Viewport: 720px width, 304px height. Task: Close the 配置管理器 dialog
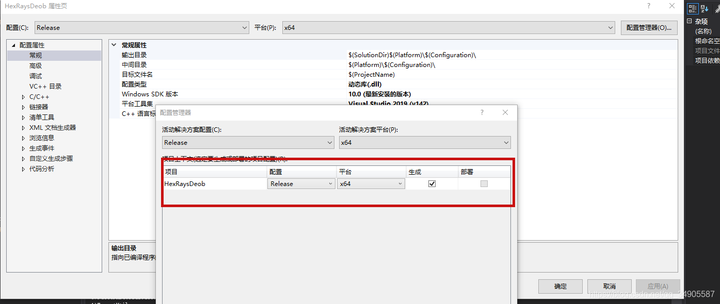click(505, 112)
